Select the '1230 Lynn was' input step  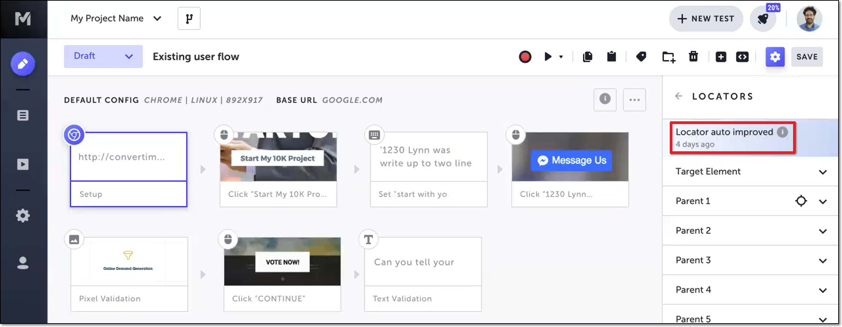[429, 170]
